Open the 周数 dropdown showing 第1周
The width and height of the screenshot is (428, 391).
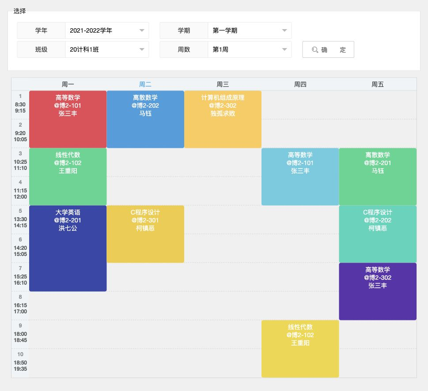click(x=250, y=49)
